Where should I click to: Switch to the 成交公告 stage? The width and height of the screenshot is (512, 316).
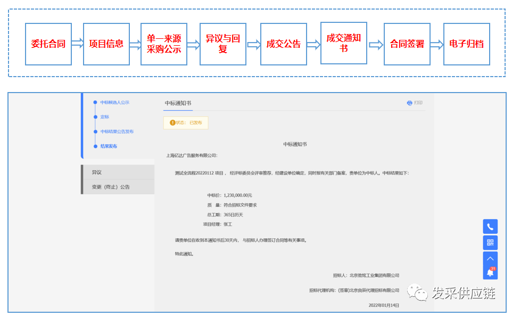tap(283, 44)
